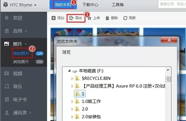186x121 pixels.
Task: Click the 删除 trash icon
Action: point(107,18)
